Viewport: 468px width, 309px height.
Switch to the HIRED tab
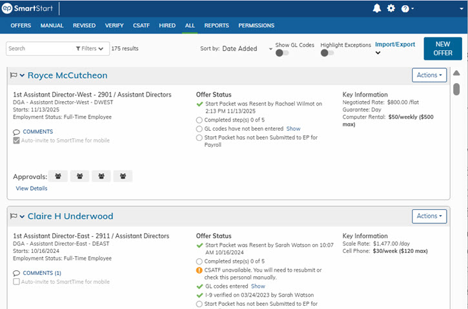click(167, 26)
